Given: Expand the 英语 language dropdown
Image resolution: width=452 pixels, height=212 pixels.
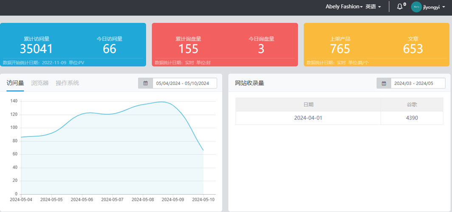Looking at the screenshot, I should coord(373,7).
